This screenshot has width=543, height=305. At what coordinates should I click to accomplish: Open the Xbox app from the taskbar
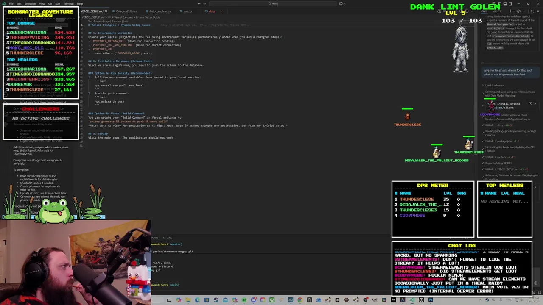[x=272, y=300]
